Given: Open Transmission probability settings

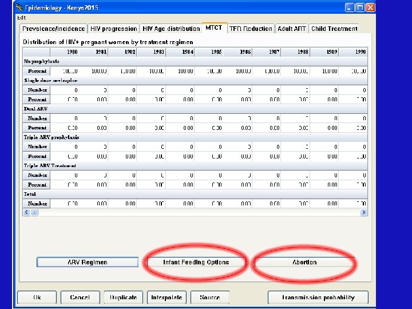Looking at the screenshot, I should click(x=318, y=298).
